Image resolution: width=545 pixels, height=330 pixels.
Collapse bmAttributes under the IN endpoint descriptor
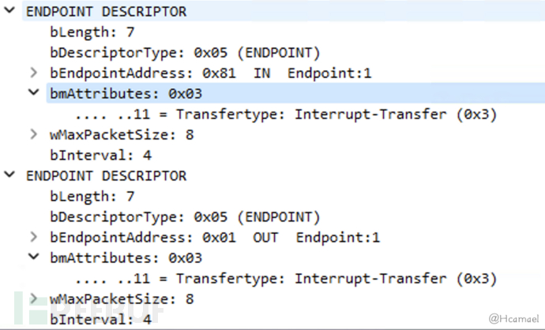(x=33, y=93)
